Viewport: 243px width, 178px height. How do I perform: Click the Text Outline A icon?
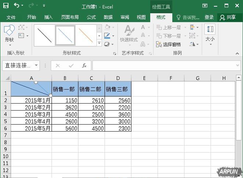(x=143, y=35)
